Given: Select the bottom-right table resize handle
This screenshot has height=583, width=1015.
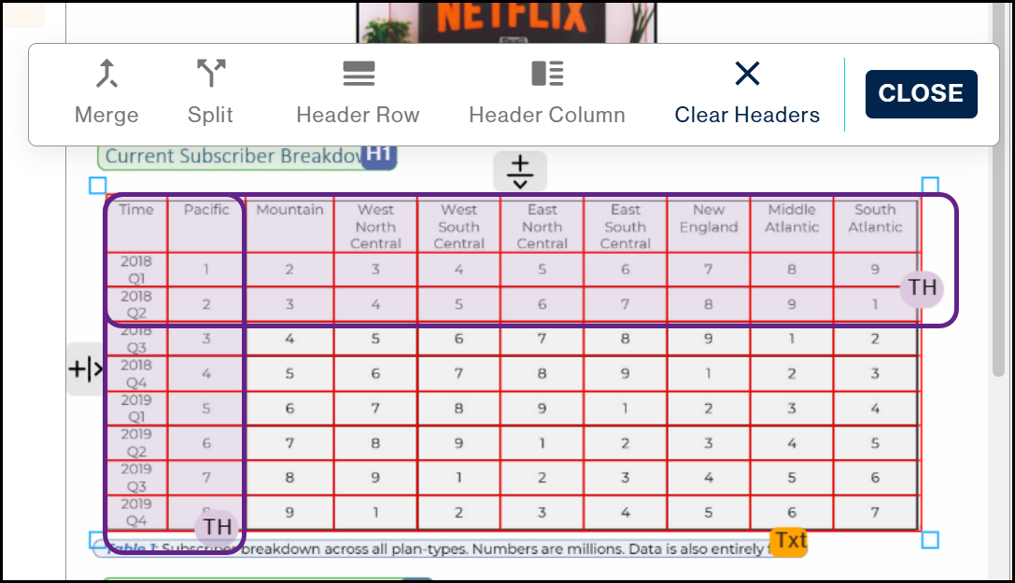Looking at the screenshot, I should [x=930, y=540].
